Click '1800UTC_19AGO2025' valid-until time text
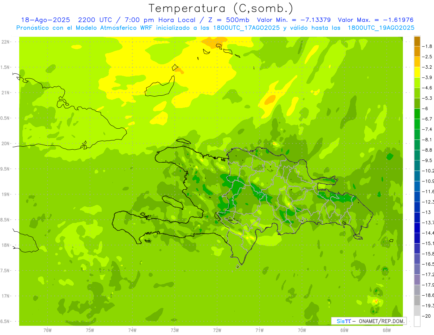Screen dimensions: 434x335 point(381,28)
